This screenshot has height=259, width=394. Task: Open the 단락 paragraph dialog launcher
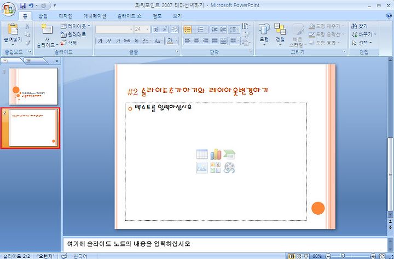(x=251, y=51)
